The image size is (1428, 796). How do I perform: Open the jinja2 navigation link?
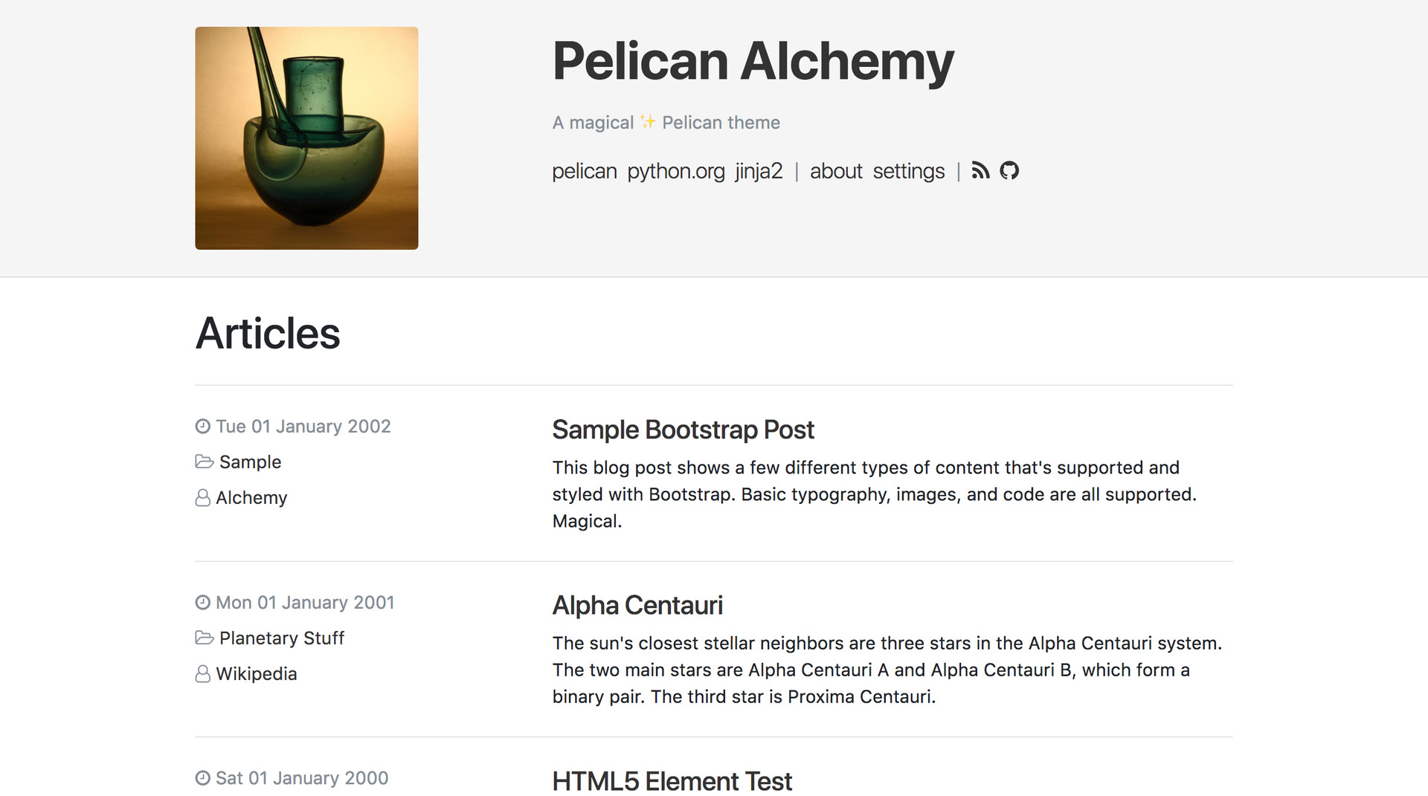click(759, 171)
